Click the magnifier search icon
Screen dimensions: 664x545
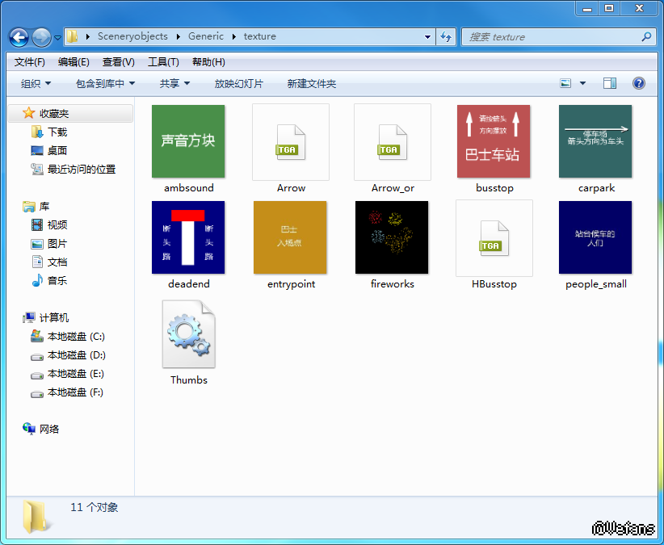click(646, 37)
